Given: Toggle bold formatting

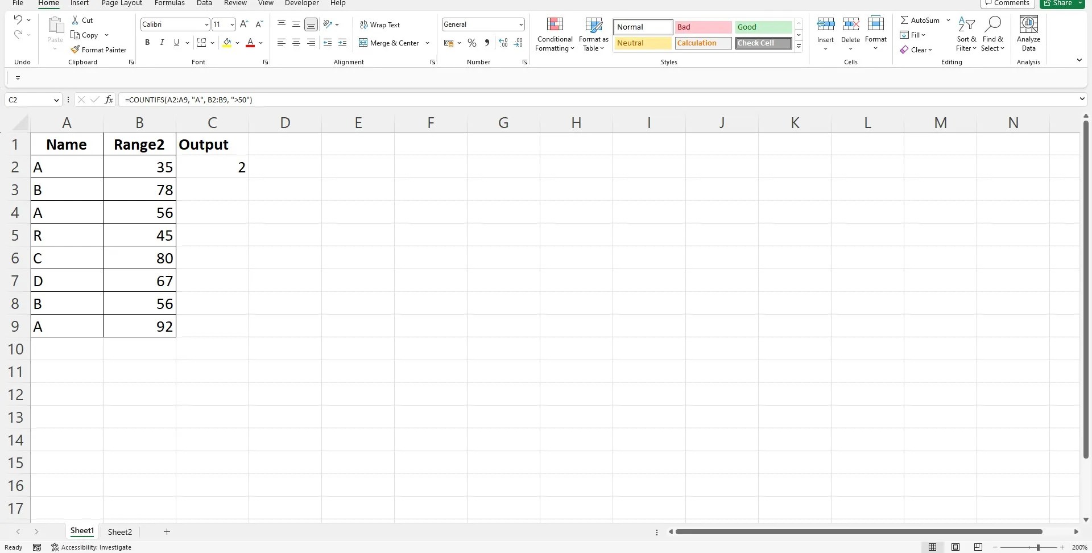Looking at the screenshot, I should (147, 42).
